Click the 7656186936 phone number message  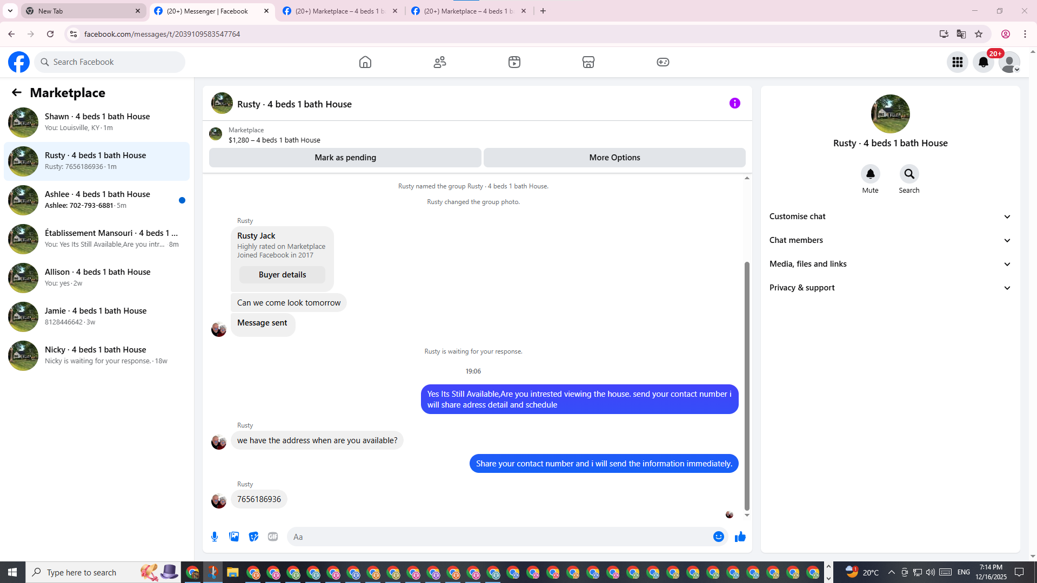tap(259, 499)
